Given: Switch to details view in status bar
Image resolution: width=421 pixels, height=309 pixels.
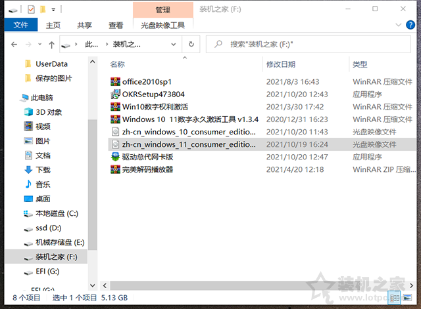Looking at the screenshot, I should point(393,299).
